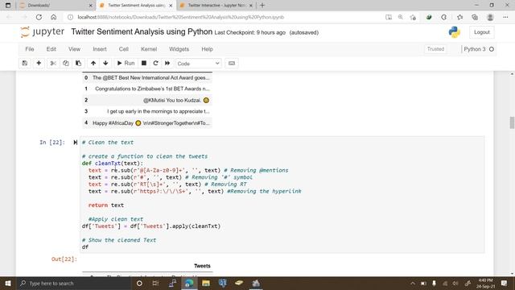The height and width of the screenshot is (290, 515).
Task: Open a new browser tab
Action: (262, 6)
